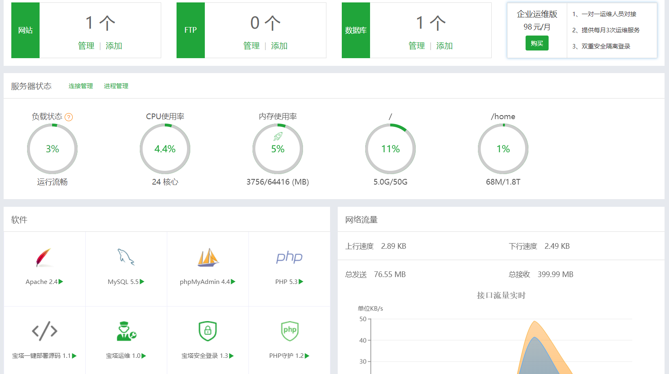669x374 pixels.
Task: Open the 宝塔运维 operator icon
Action: coord(126,331)
